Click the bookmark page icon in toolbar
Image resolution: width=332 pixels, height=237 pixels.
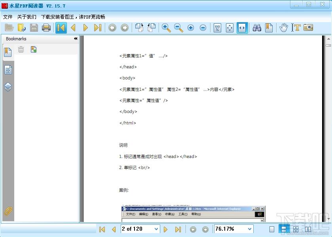click(269, 28)
